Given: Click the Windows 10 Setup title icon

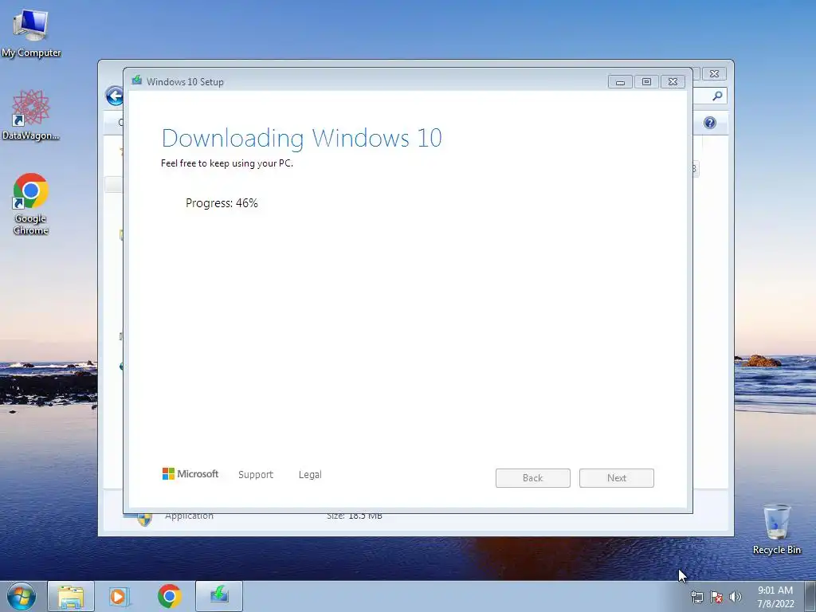Looking at the screenshot, I should (x=137, y=80).
